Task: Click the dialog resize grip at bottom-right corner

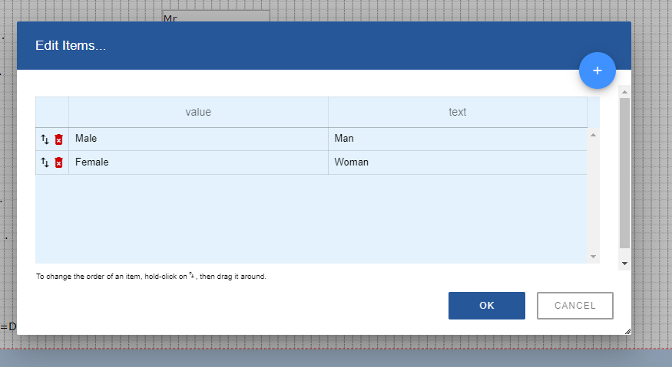Action: click(627, 331)
